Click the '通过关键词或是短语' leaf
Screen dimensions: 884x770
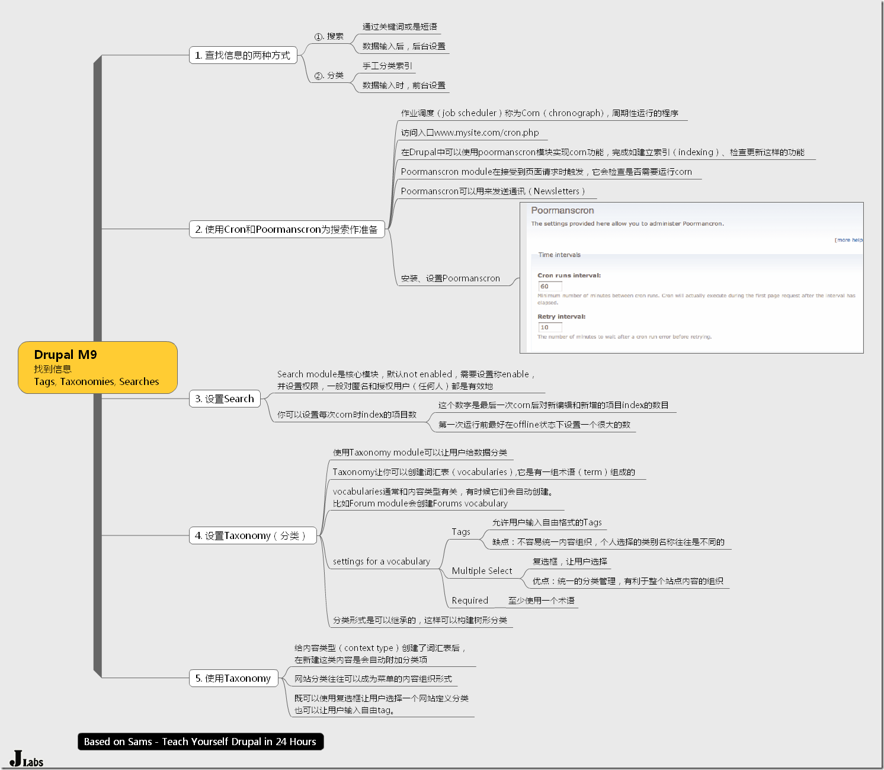coord(400,27)
